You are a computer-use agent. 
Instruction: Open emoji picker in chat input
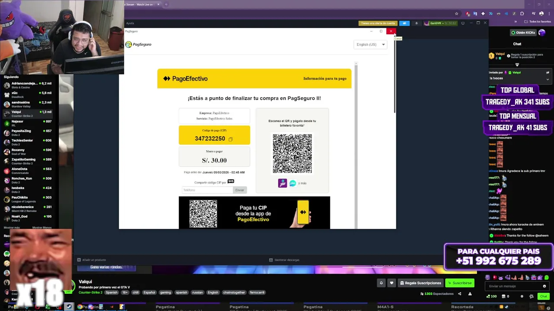tap(544, 286)
